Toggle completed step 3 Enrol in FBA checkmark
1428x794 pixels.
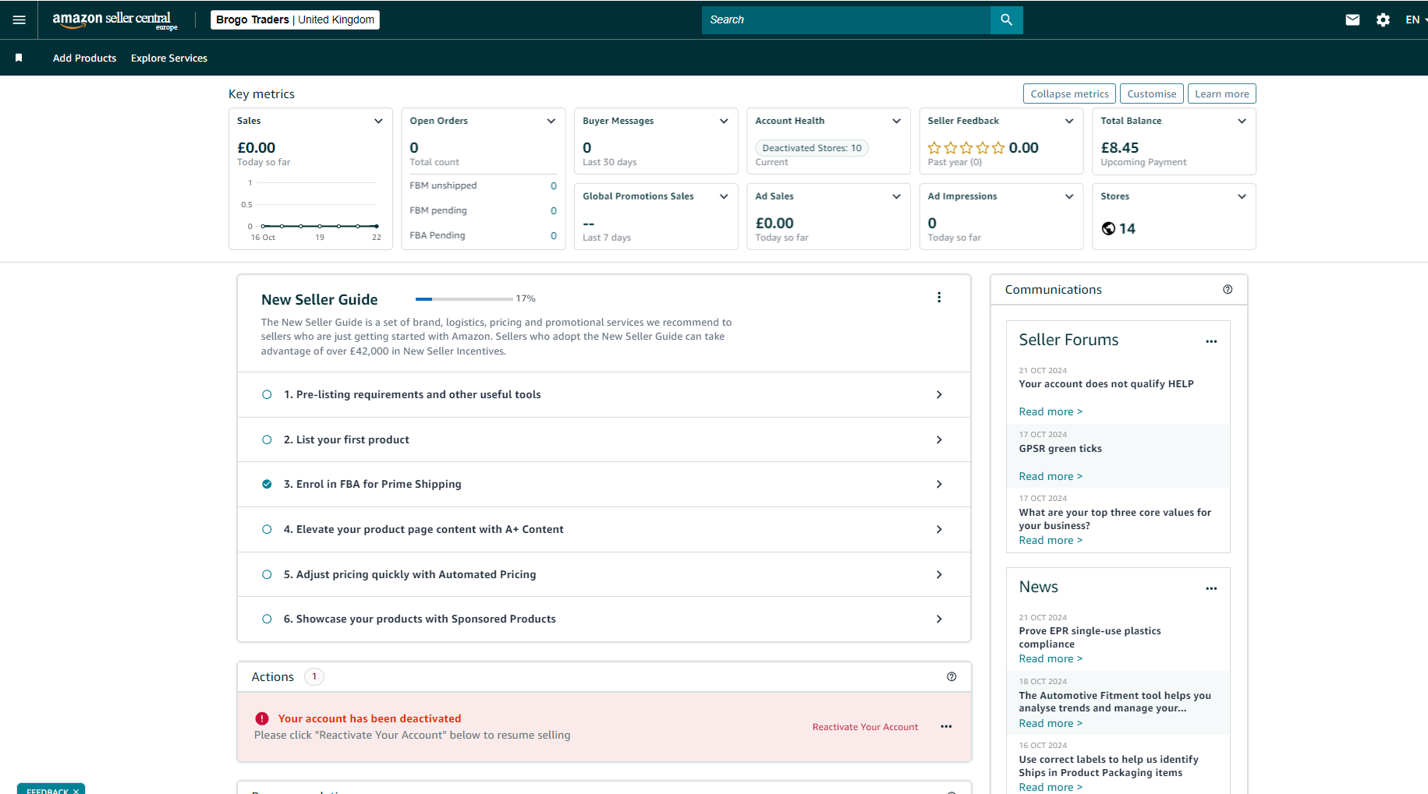pos(267,484)
